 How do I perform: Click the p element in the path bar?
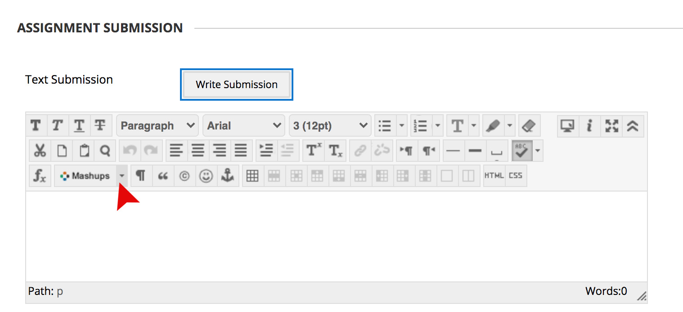point(60,291)
